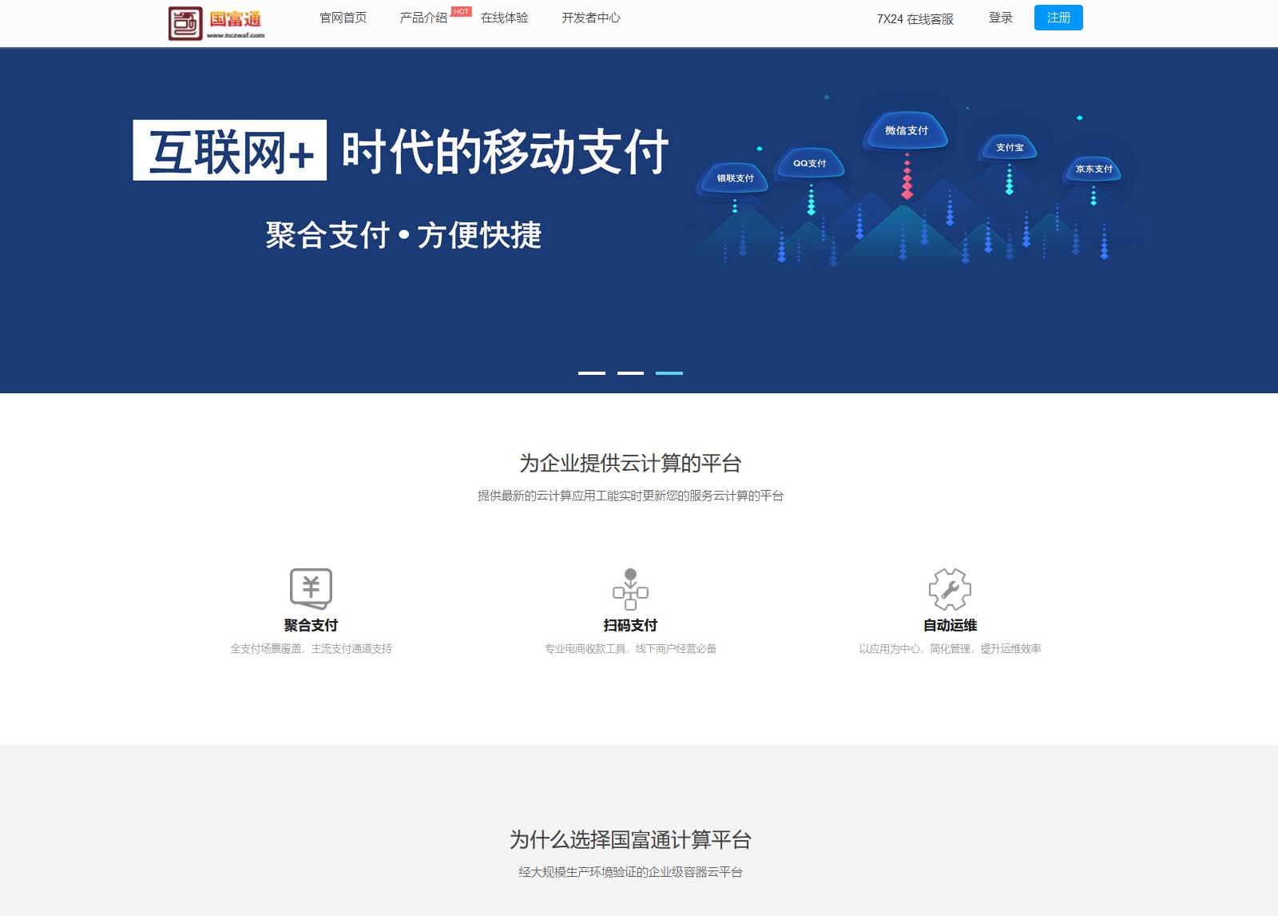Select the 微信支付 cloud bubble in banner

click(906, 131)
